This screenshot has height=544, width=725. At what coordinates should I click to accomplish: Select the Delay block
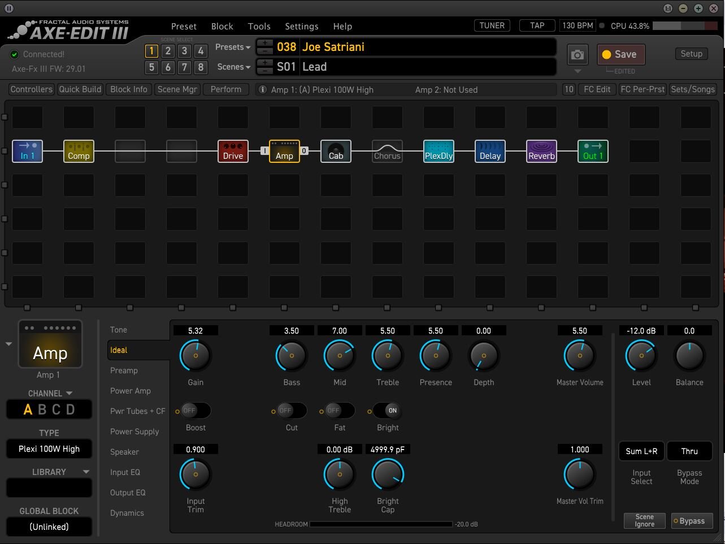click(x=490, y=151)
